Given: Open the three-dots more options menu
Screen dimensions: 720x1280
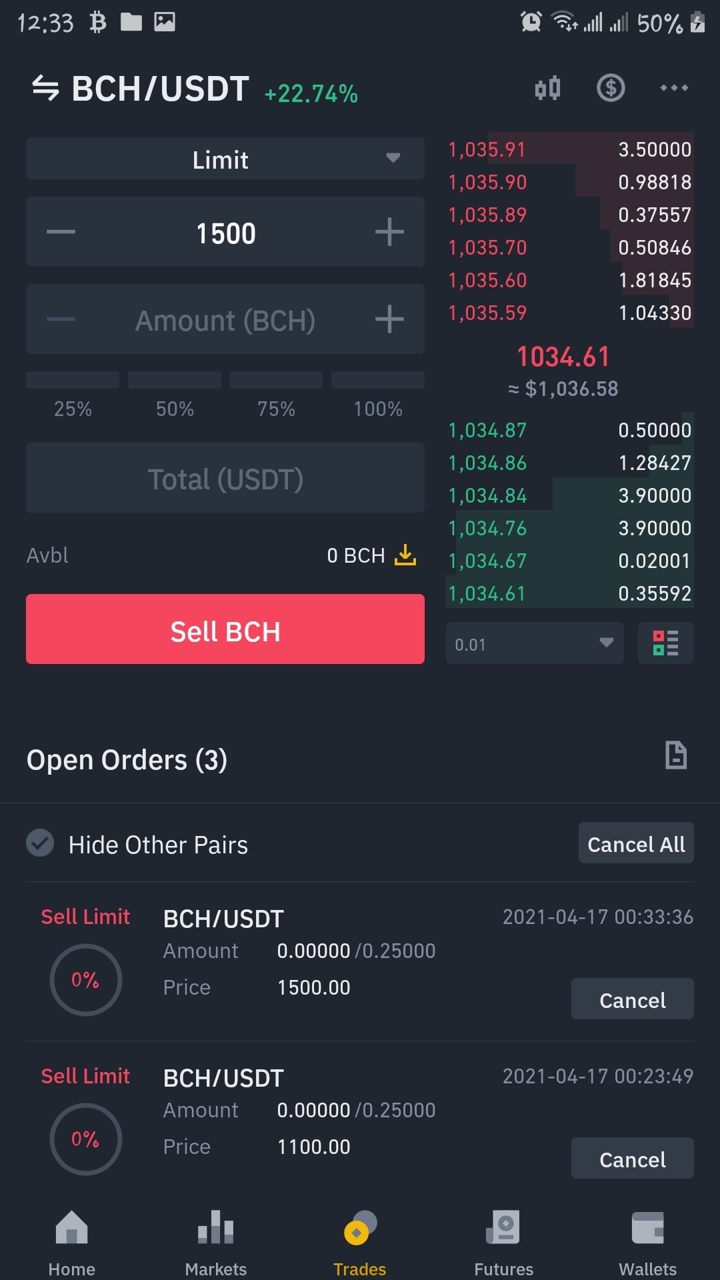Looking at the screenshot, I should pos(674,88).
